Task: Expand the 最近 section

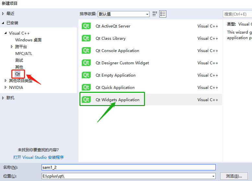Action: (3, 14)
